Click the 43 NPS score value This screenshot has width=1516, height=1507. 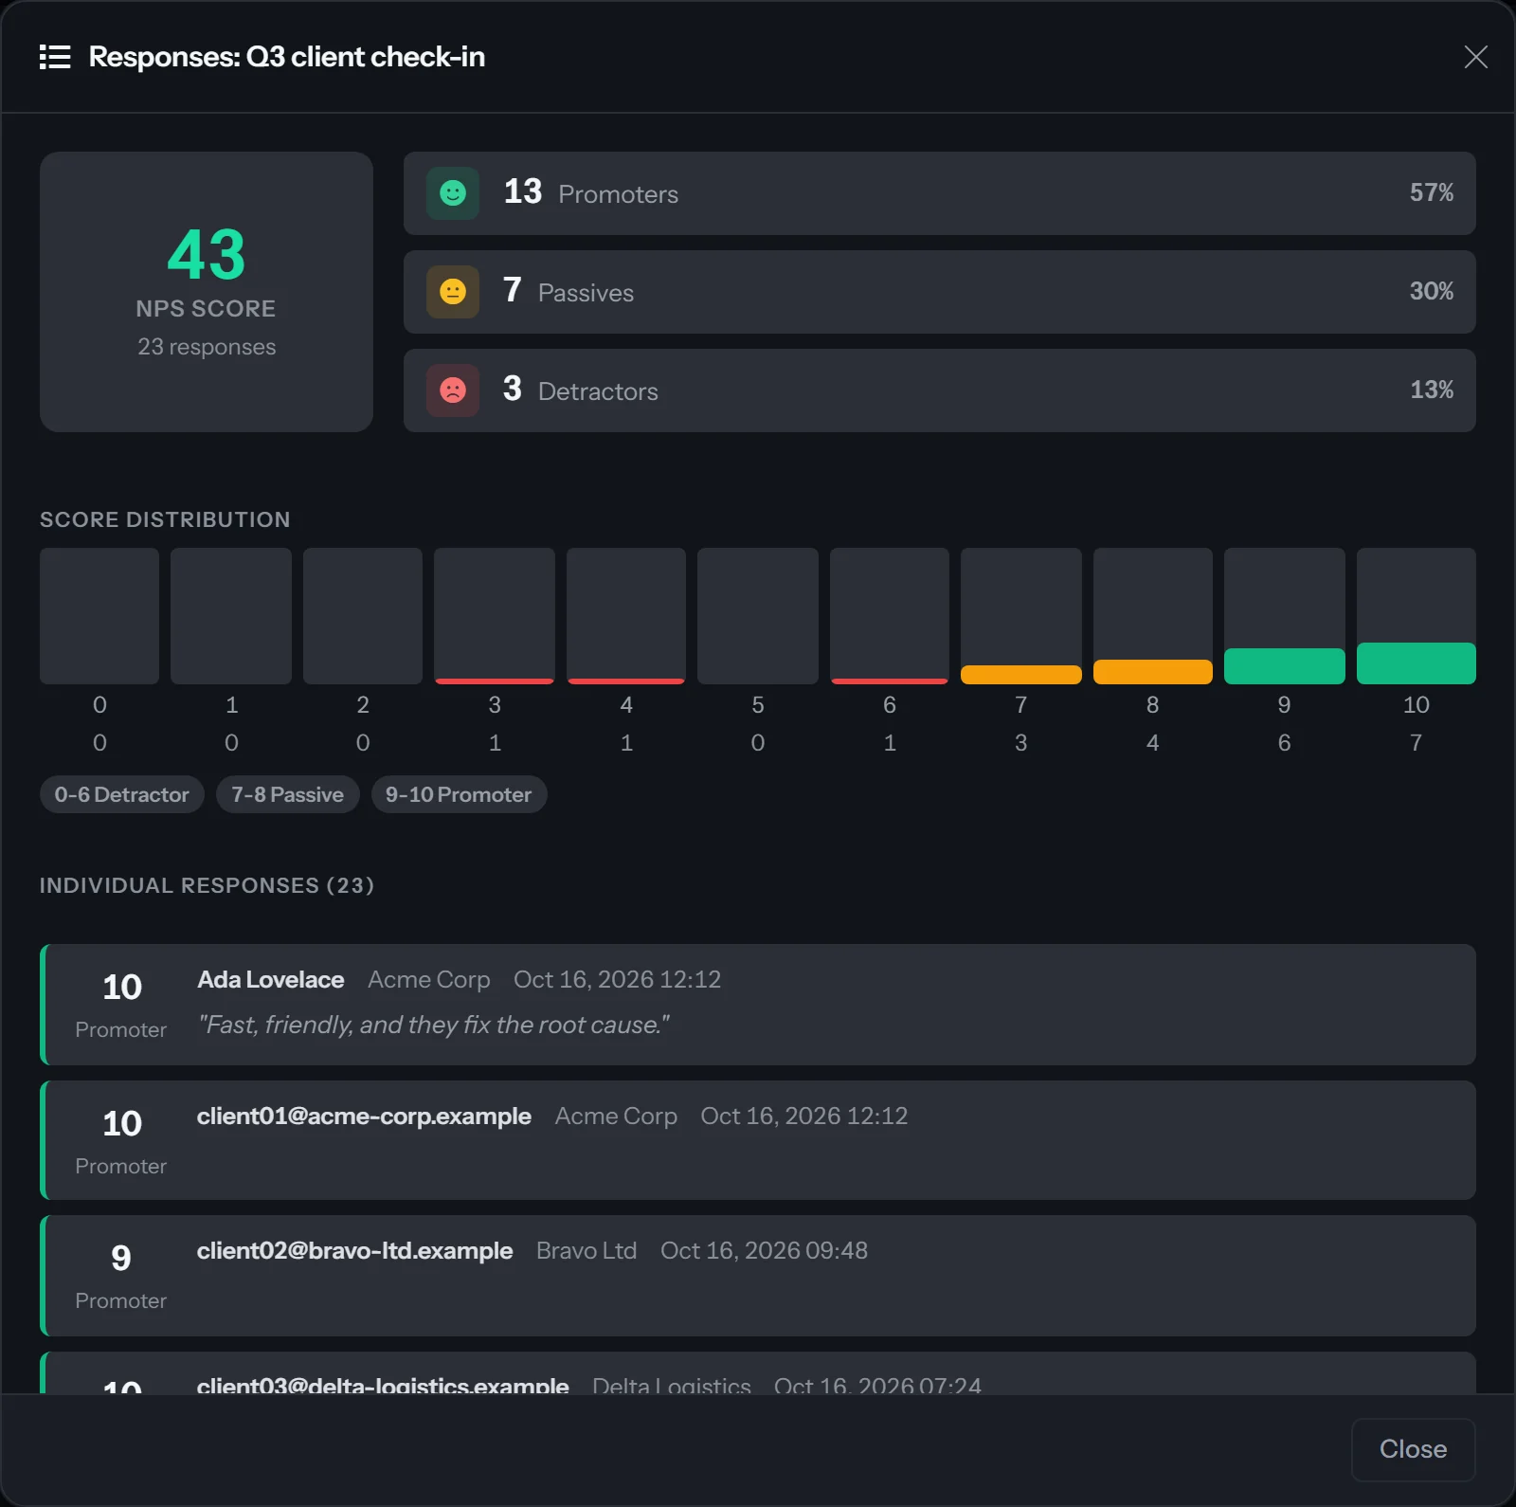tap(207, 255)
